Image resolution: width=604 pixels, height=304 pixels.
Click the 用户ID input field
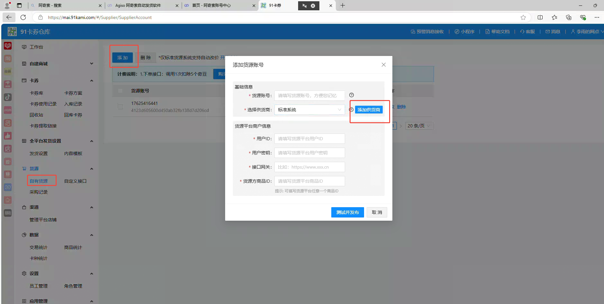tap(309, 138)
